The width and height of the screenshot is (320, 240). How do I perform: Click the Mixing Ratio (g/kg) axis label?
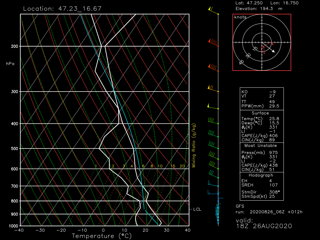[x=194, y=145]
